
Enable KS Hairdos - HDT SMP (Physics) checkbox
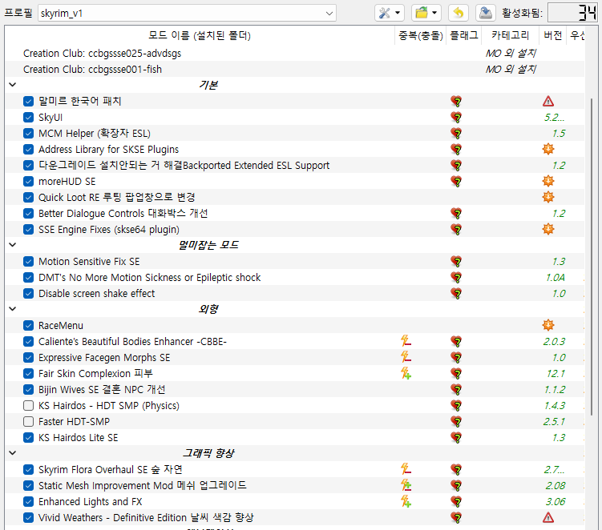(x=28, y=405)
